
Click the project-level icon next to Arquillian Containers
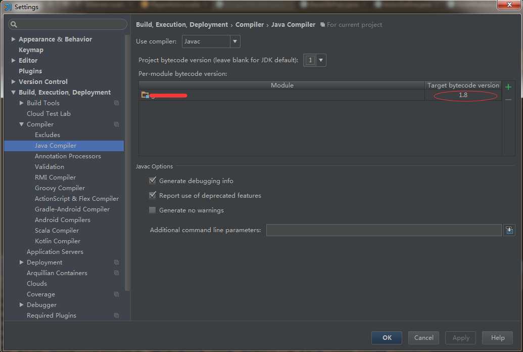click(x=116, y=273)
